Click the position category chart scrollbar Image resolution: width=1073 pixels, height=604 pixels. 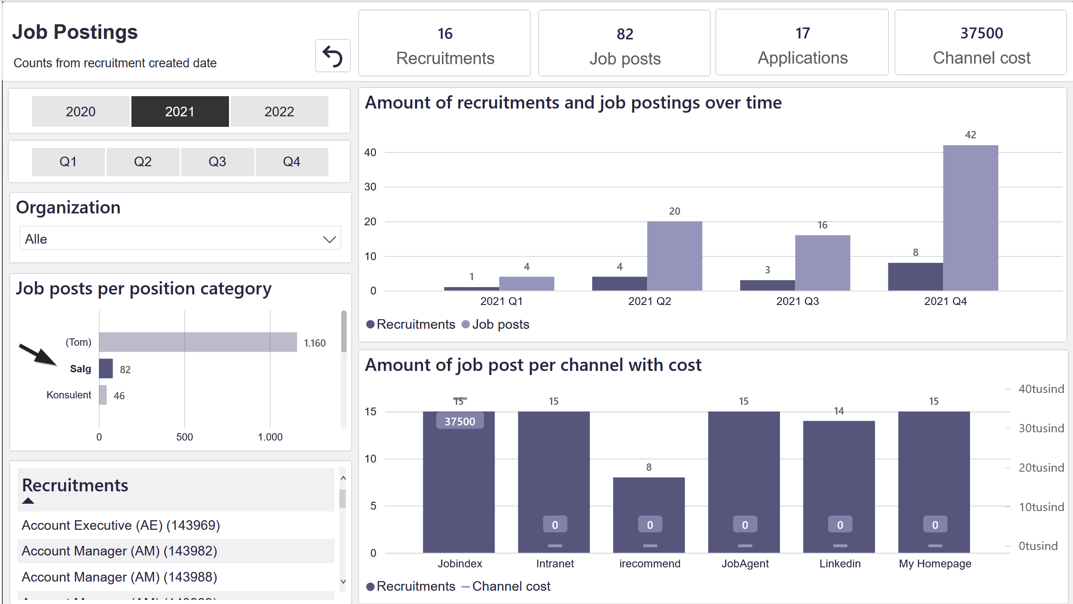pyautogui.click(x=343, y=332)
